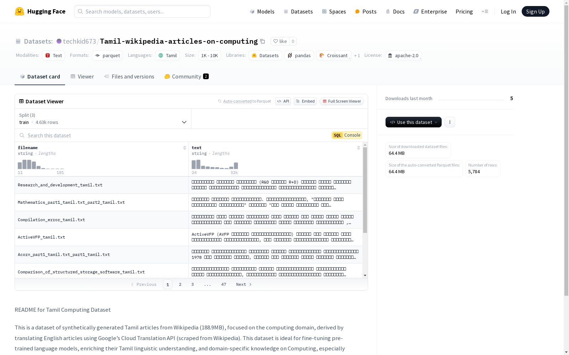569x355 pixels.
Task: Open the Viewer tab
Action: click(82, 77)
